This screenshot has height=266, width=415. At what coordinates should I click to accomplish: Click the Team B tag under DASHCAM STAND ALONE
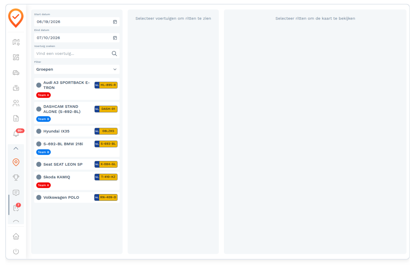click(x=44, y=119)
